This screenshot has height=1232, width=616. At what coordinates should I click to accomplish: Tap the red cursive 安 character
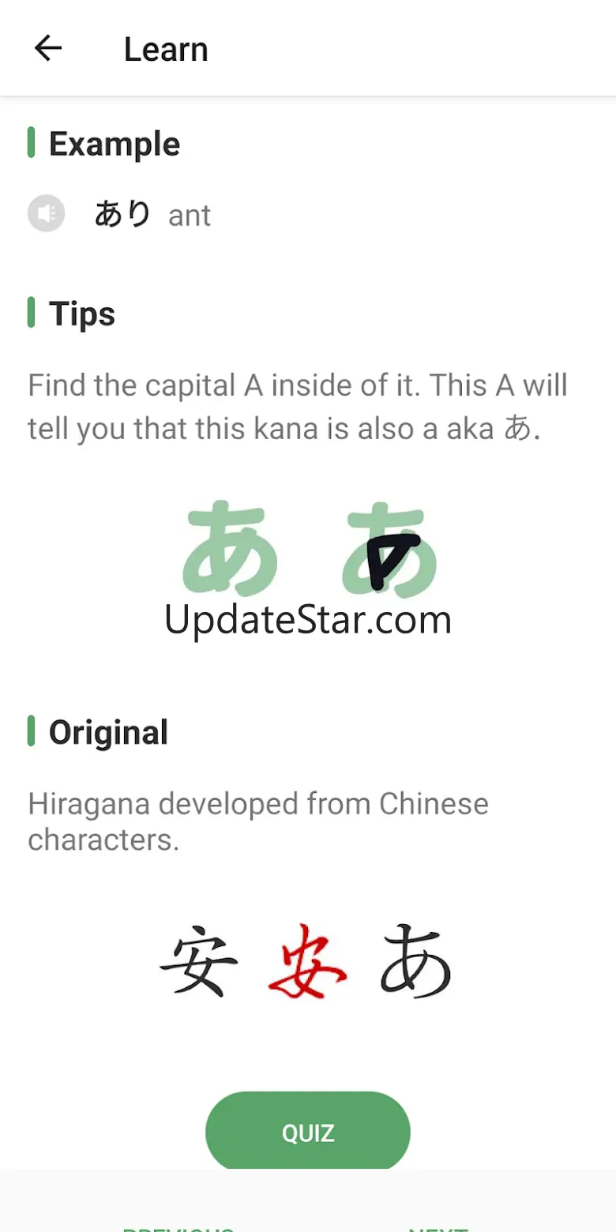307,961
